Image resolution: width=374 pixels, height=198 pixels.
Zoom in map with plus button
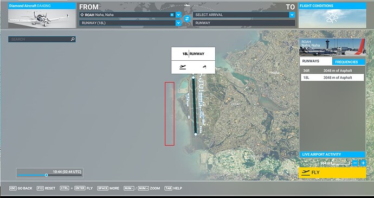click(363, 163)
